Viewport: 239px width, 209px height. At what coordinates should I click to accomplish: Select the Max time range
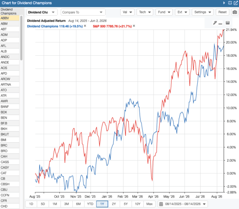[149, 204]
